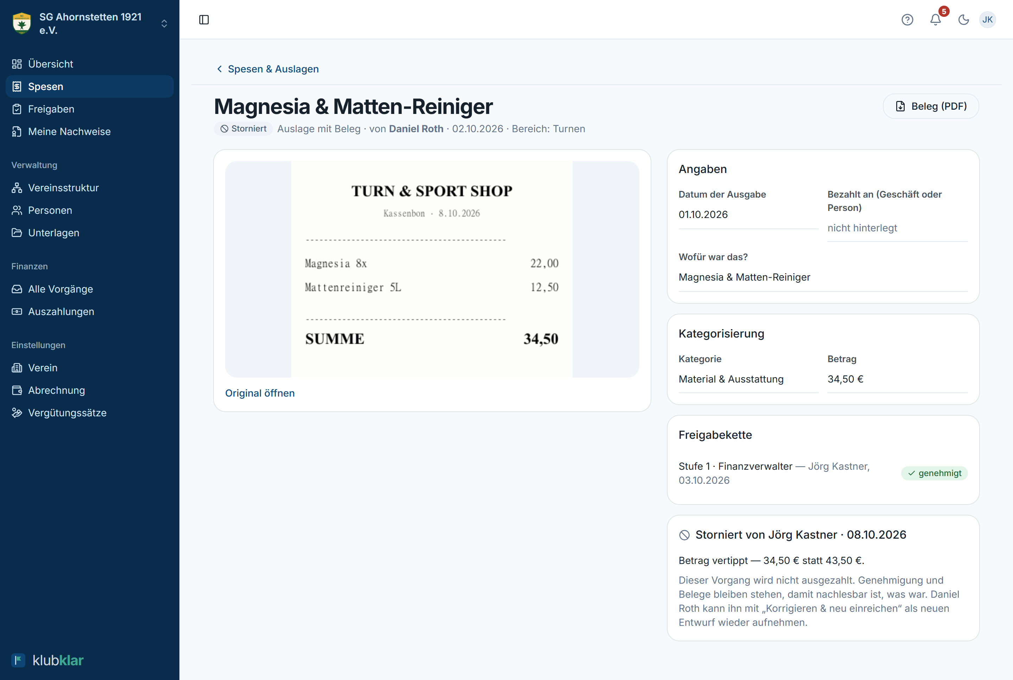
Task: Open Abrechnung settings
Action: 89,390
